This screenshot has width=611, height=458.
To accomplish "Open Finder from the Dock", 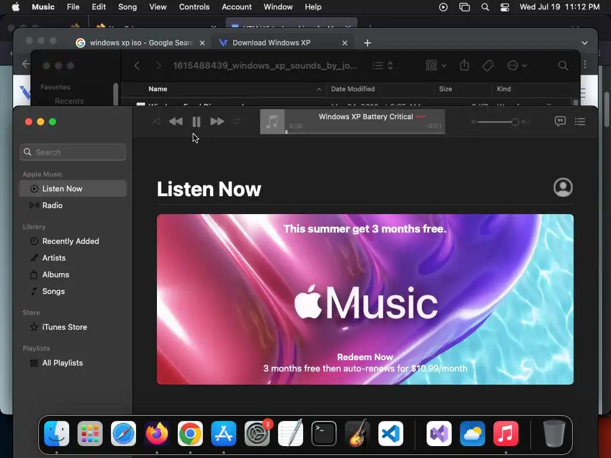I will click(x=57, y=434).
